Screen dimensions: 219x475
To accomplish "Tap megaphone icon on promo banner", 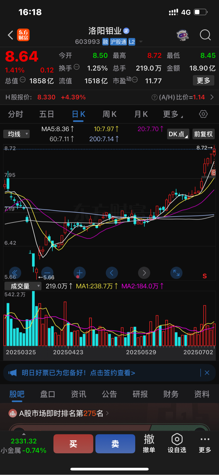I will (x=13, y=373).
